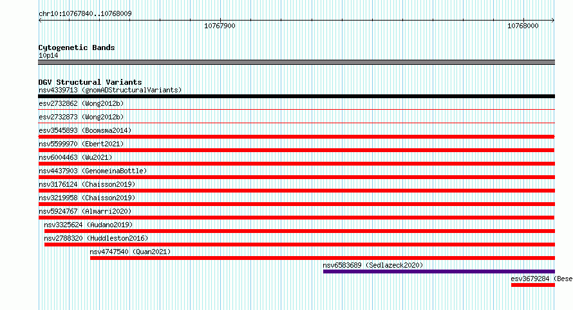Select nsv3176124 (Chaisson2019) label
This screenshot has height=310, width=573.
coord(87,184)
